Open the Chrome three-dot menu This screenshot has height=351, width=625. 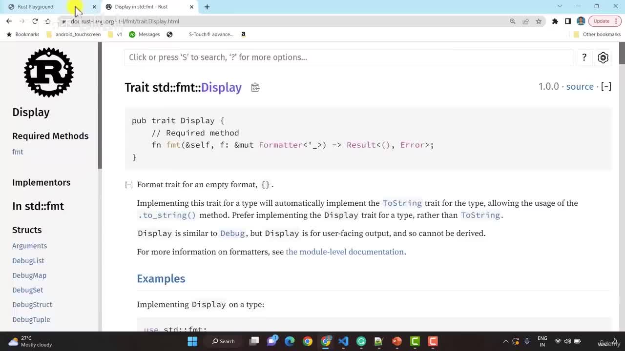[x=617, y=21]
